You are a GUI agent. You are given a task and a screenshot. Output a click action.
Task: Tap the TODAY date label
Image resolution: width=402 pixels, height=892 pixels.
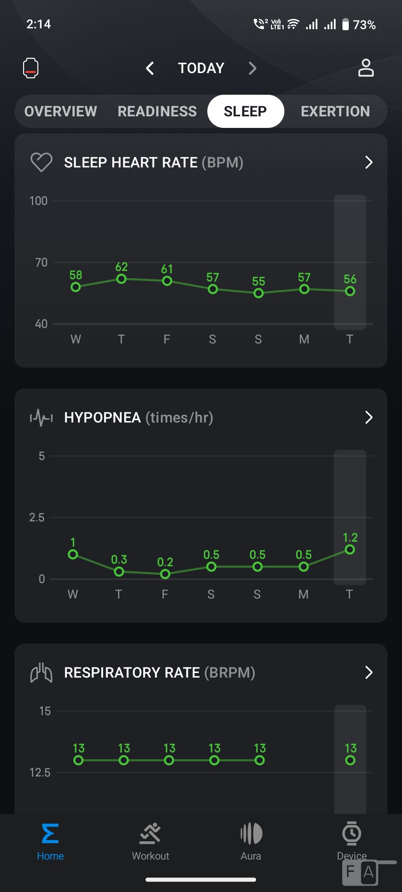[x=201, y=68]
